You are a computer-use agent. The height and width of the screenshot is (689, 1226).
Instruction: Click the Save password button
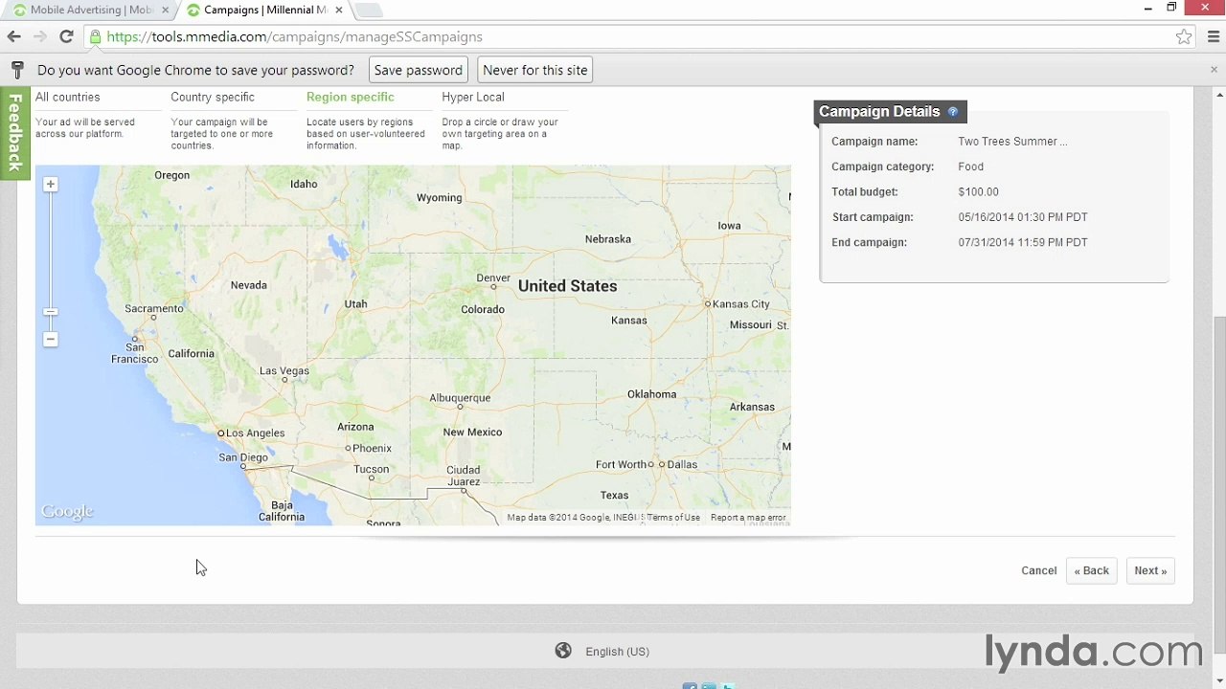[418, 70]
